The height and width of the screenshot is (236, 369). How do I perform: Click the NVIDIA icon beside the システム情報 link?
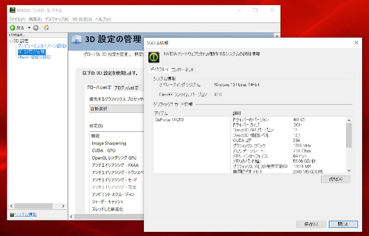pos(12,215)
